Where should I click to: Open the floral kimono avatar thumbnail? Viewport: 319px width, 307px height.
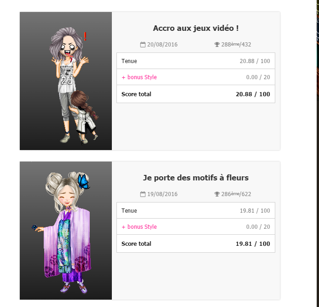[x=66, y=231]
